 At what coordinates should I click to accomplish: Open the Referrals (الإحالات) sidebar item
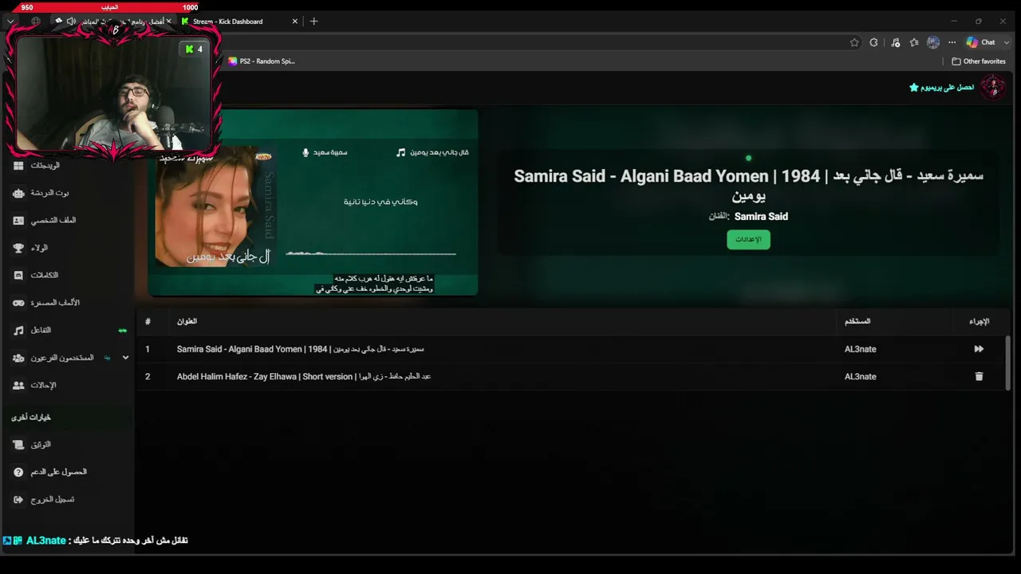(34, 385)
